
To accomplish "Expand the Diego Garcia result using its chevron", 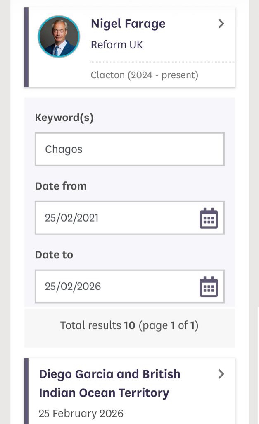I will pos(221,374).
